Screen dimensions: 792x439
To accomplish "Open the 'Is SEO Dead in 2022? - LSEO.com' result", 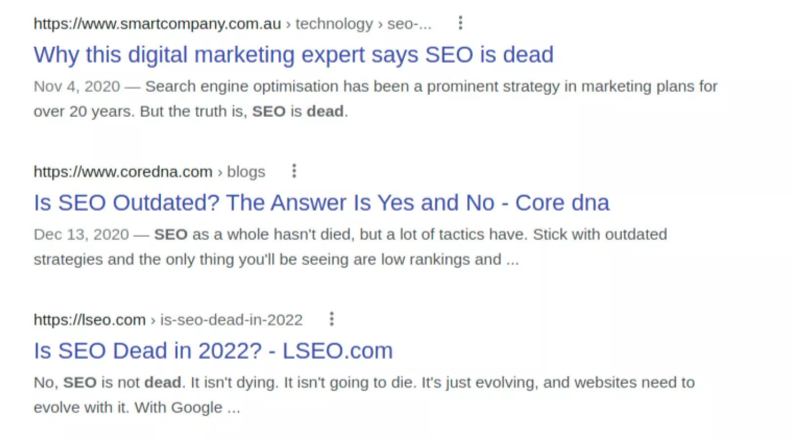I will coord(213,351).
